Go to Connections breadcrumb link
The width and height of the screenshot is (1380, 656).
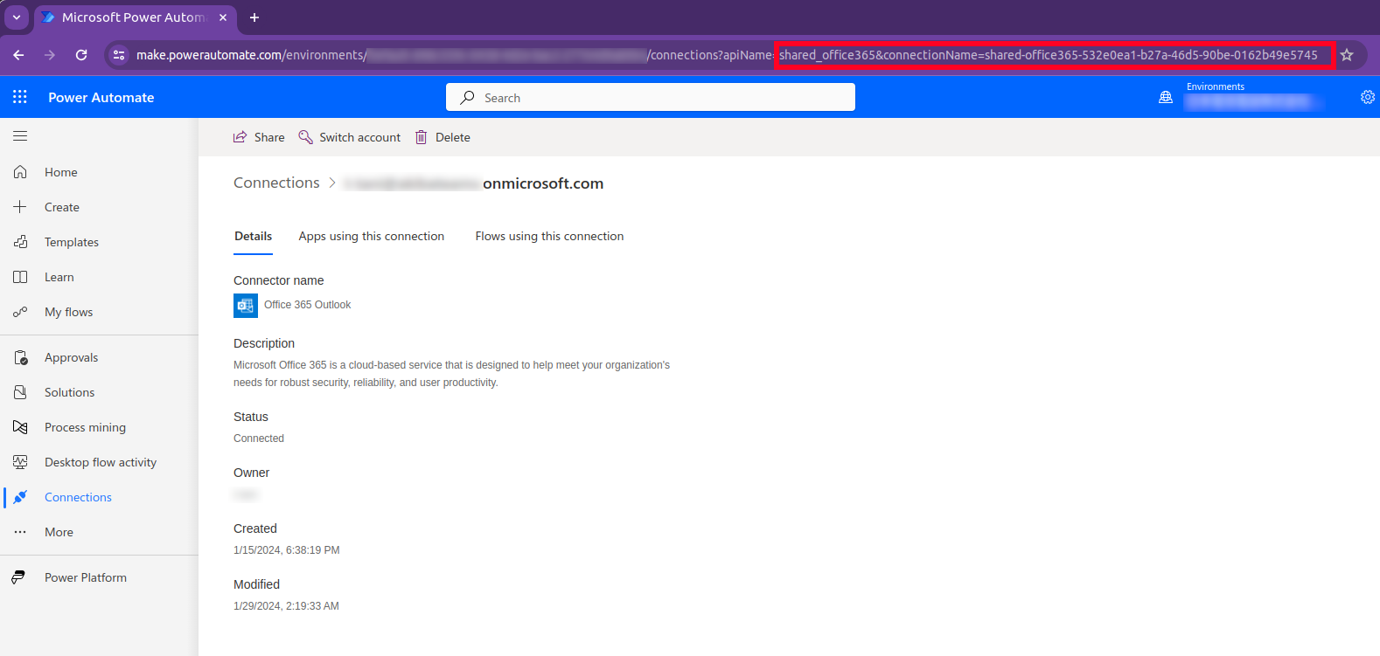(276, 183)
